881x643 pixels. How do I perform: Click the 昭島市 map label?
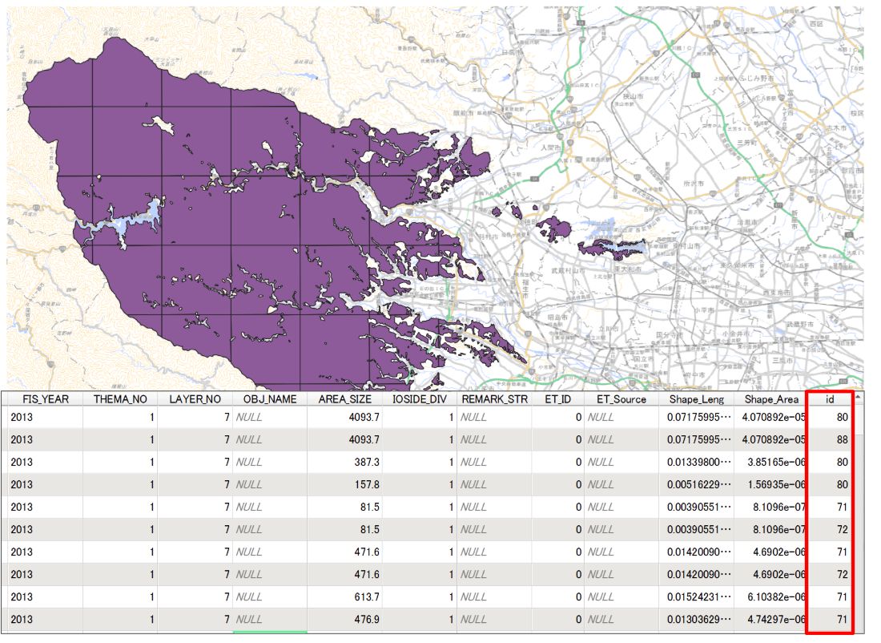[557, 317]
